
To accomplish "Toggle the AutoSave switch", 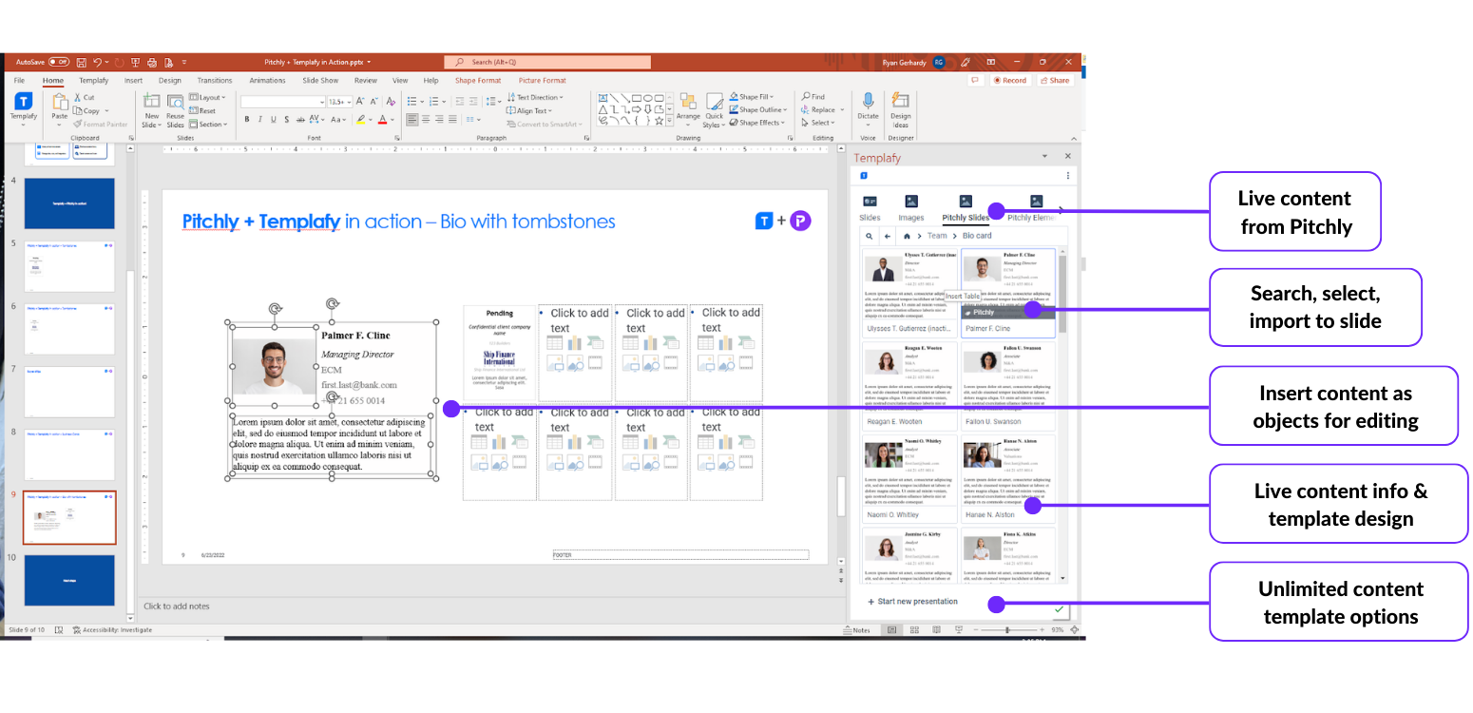I will tap(60, 62).
